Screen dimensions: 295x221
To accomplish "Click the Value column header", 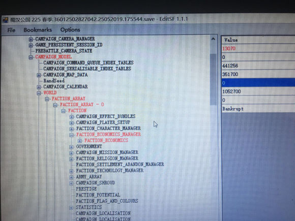I will 258,40.
